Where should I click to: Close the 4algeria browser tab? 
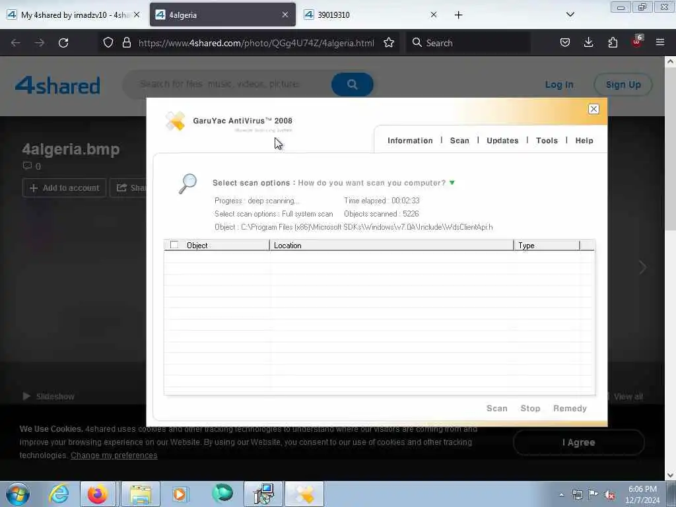click(x=285, y=15)
